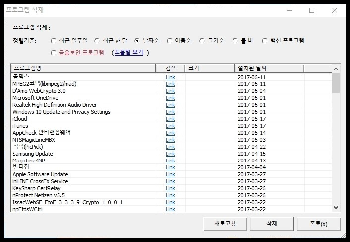
Task: Click the 크기 column header
Action: [210, 68]
